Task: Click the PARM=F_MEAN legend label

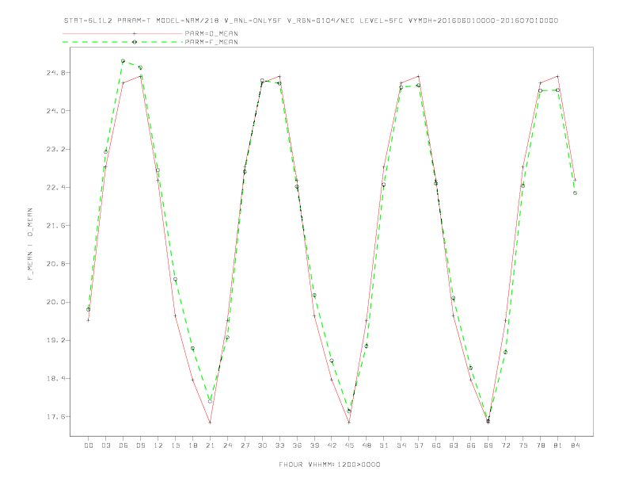Action: coord(211,42)
